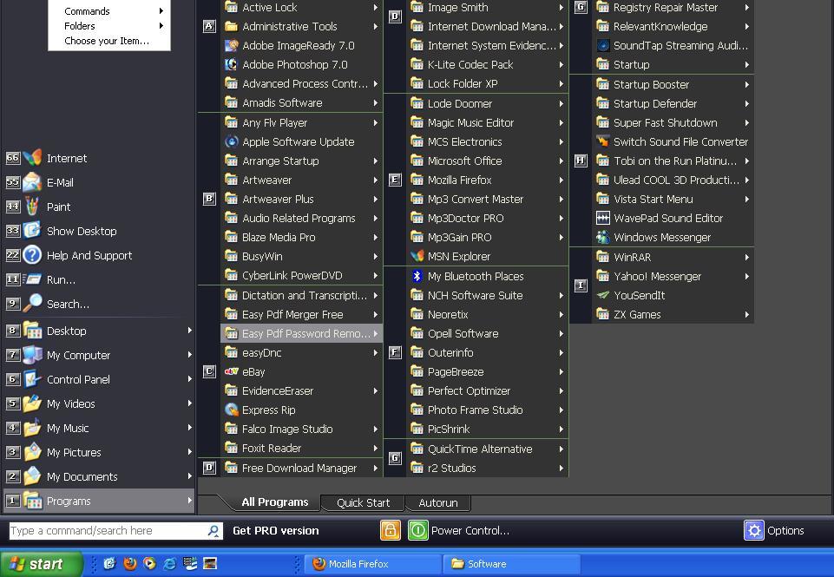This screenshot has width=834, height=577.
Task: Open the ZX Games folder entry
Action: (673, 314)
